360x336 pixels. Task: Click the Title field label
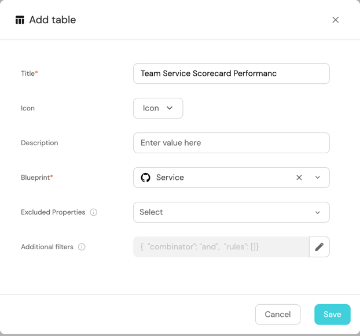coord(28,73)
